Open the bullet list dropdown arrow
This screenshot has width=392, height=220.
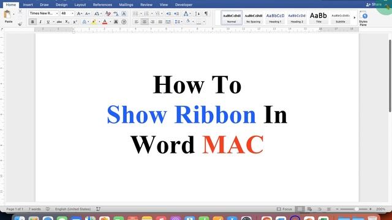[x=141, y=13]
